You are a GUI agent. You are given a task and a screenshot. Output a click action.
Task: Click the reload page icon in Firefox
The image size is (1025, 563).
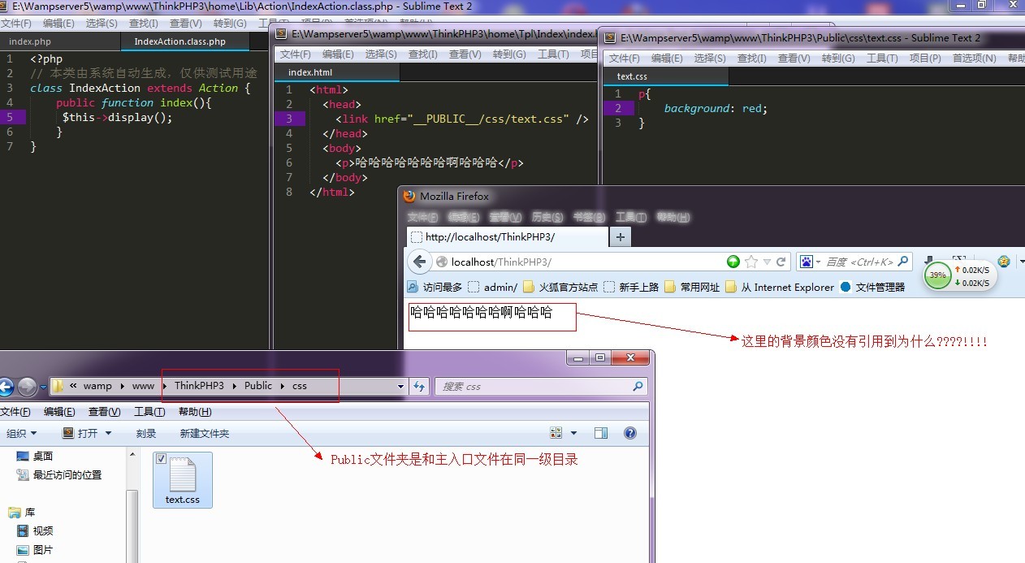coord(780,261)
